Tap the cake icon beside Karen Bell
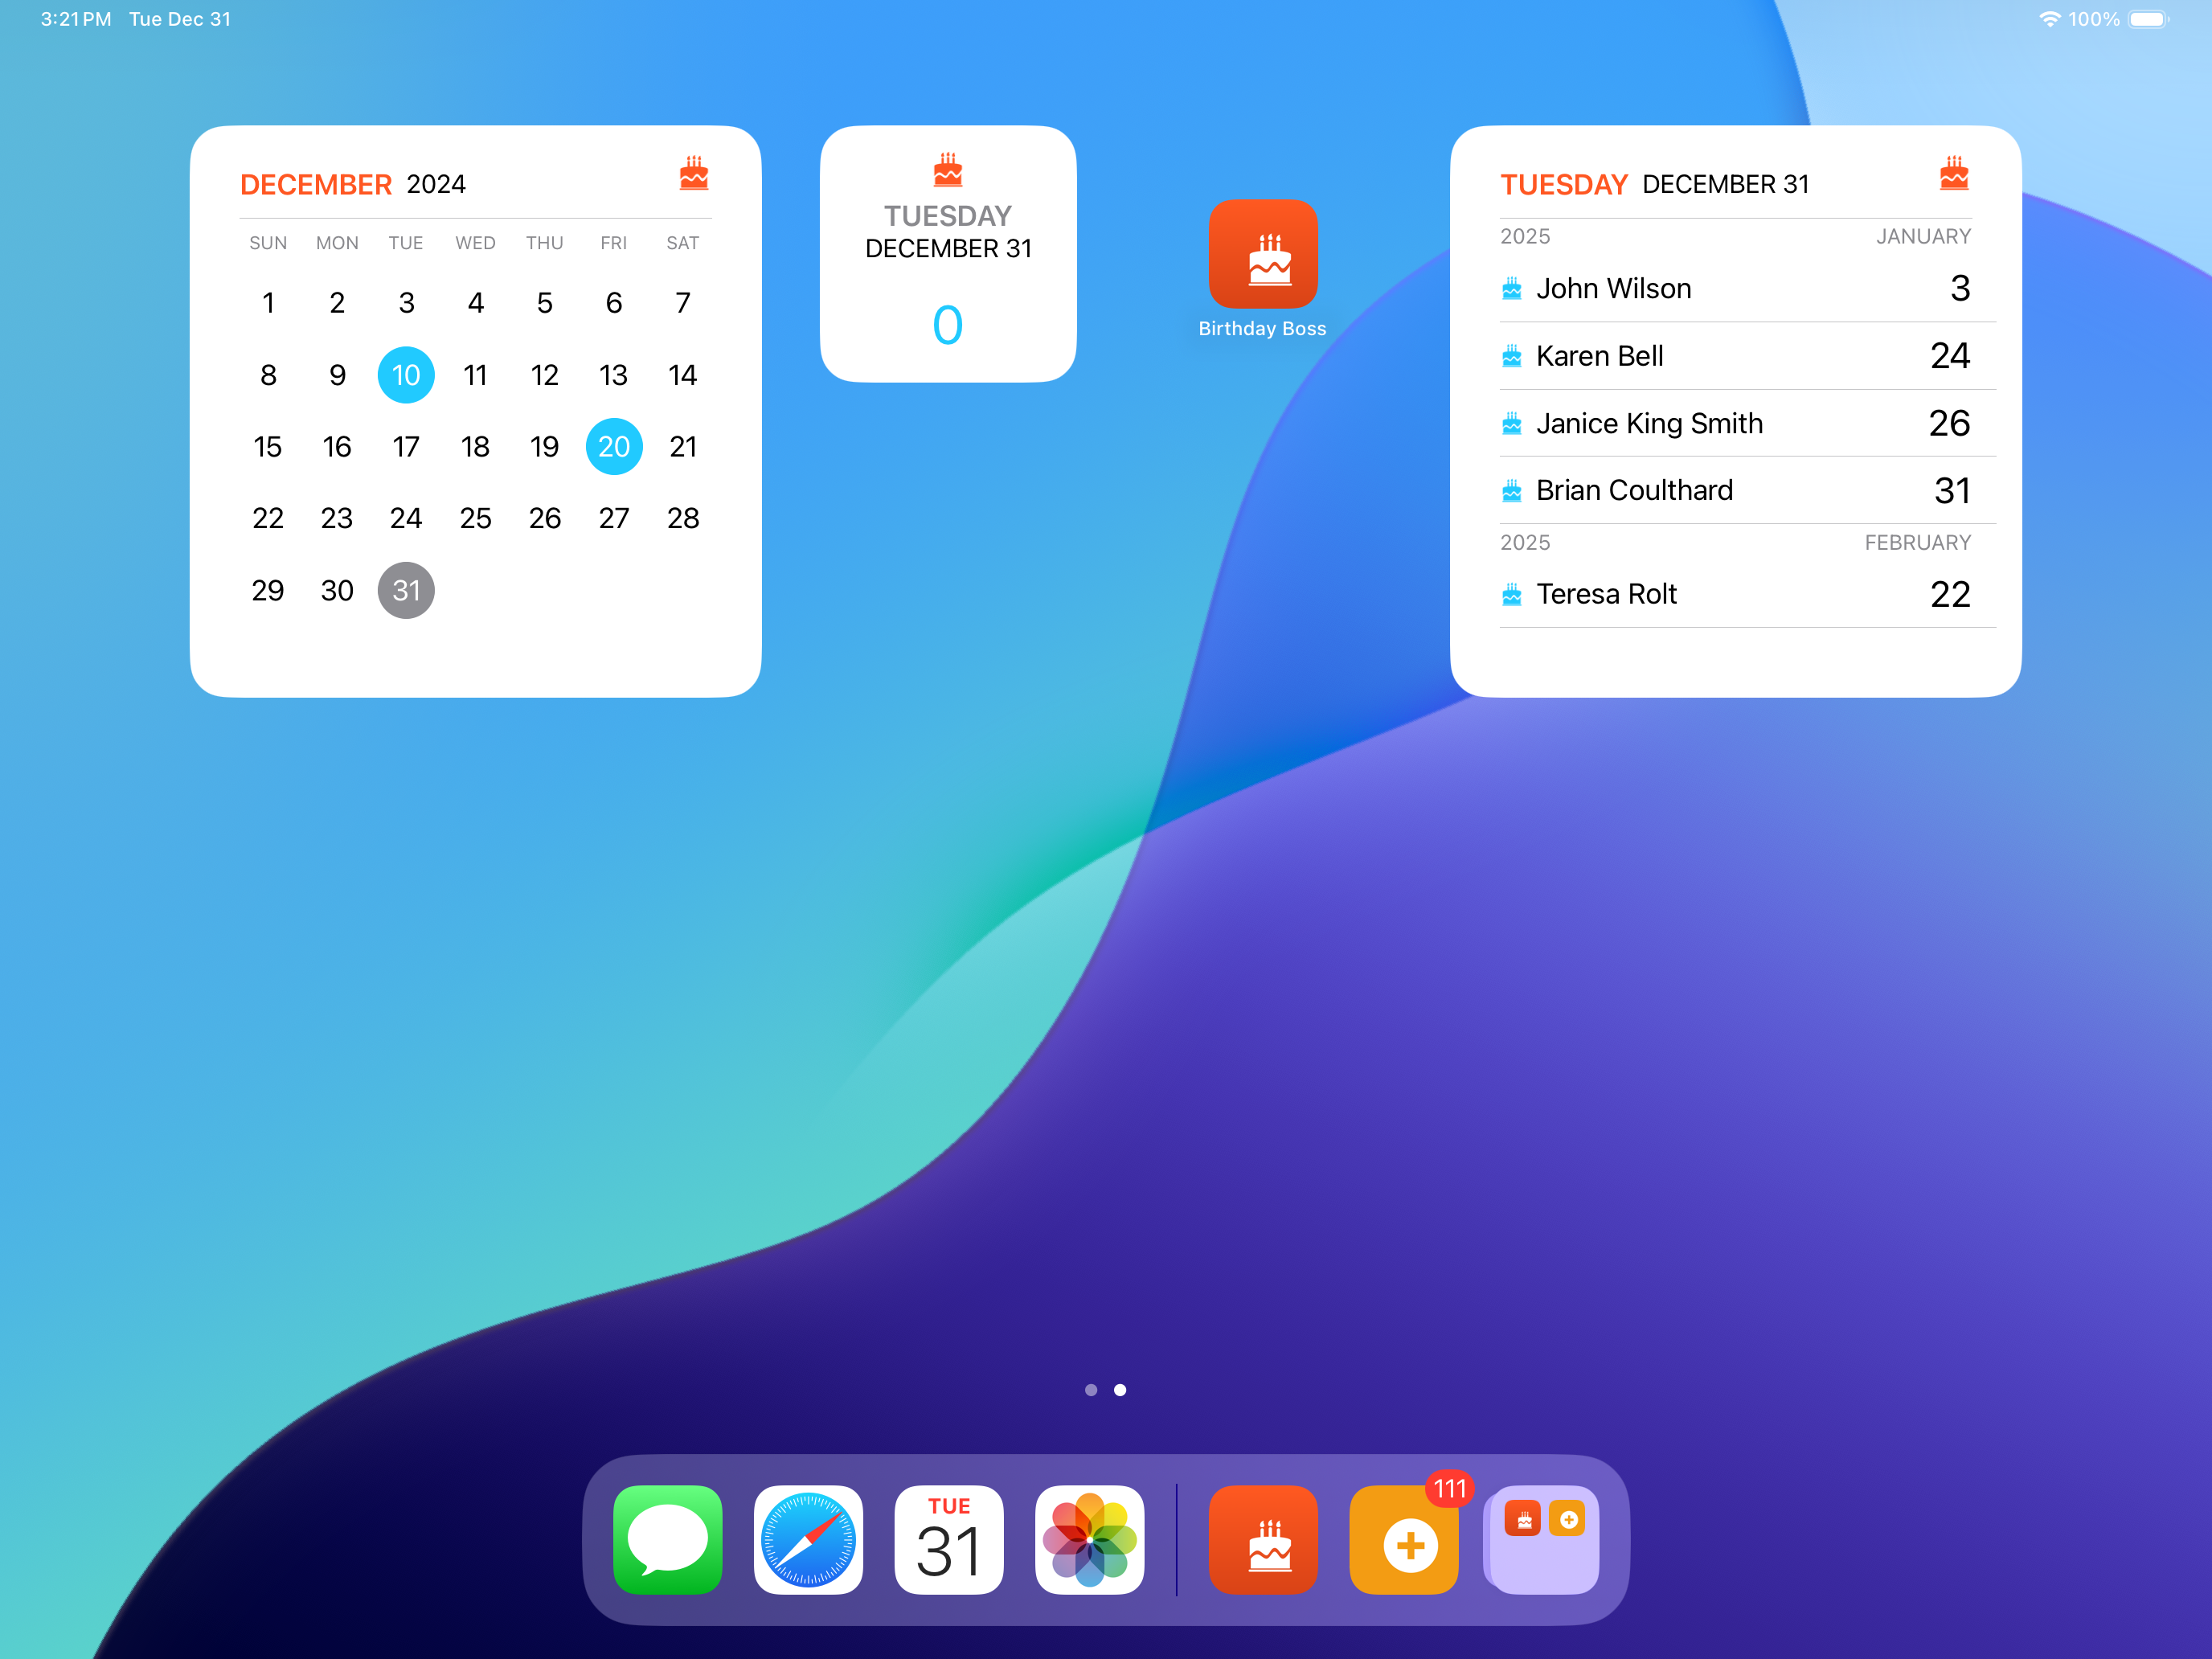 click(x=1512, y=356)
